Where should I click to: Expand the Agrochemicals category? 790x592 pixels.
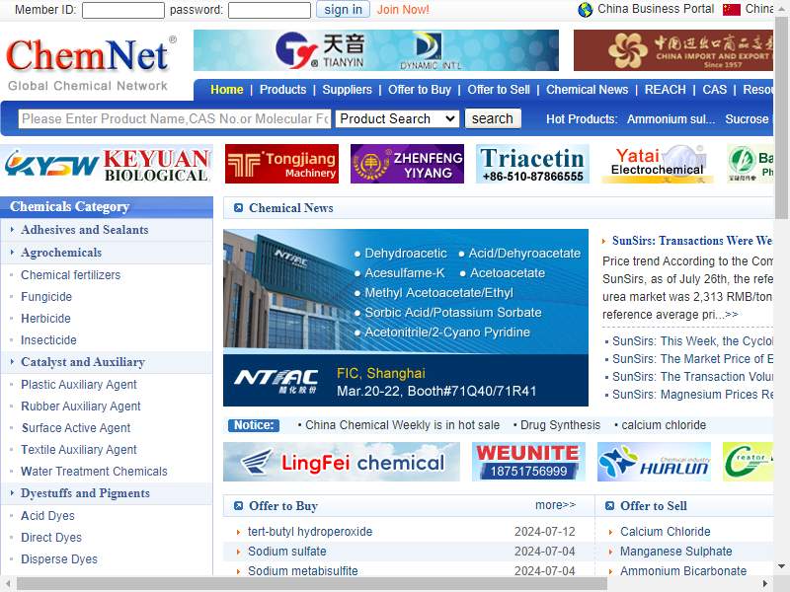coord(61,253)
